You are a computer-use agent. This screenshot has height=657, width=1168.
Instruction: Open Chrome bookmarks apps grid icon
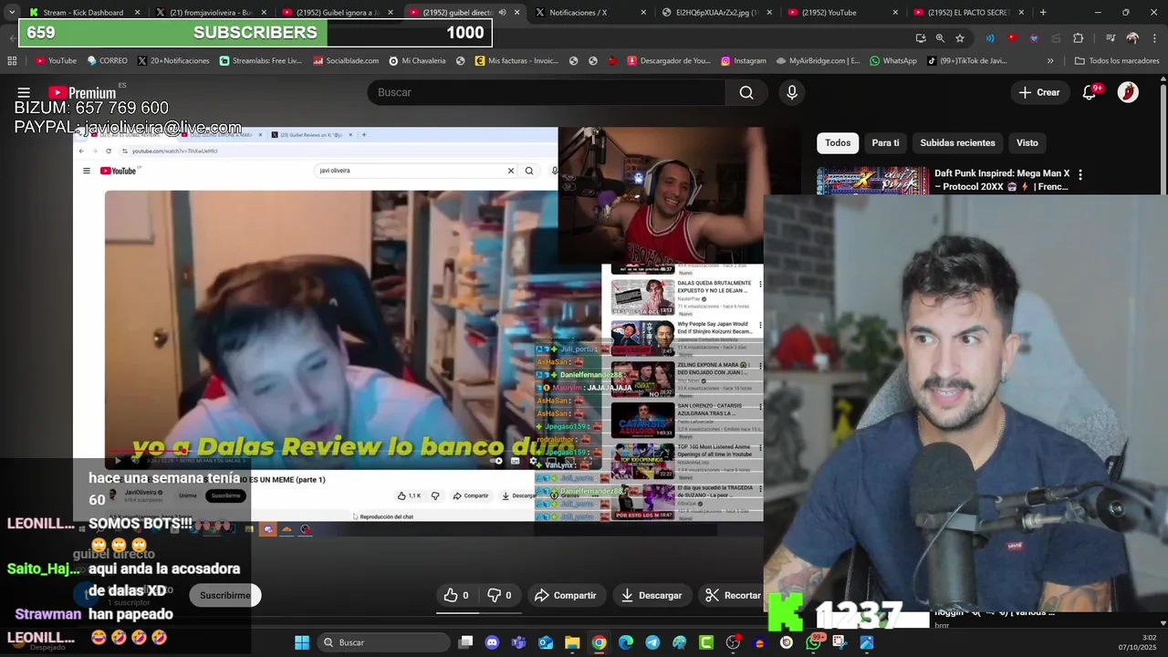12,61
